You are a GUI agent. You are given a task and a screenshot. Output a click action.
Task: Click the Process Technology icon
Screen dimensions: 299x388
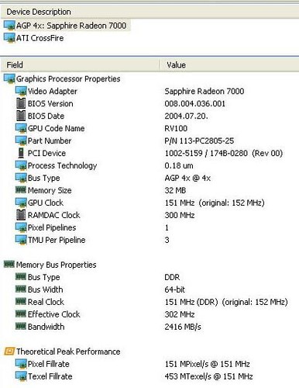tap(21, 165)
